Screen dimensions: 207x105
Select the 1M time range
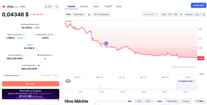tap(175, 14)
